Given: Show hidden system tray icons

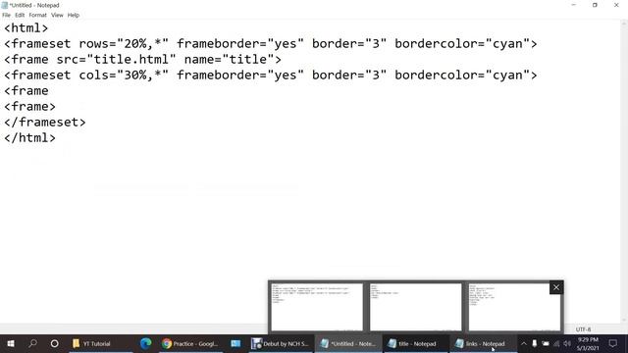Looking at the screenshot, I should click(523, 343).
